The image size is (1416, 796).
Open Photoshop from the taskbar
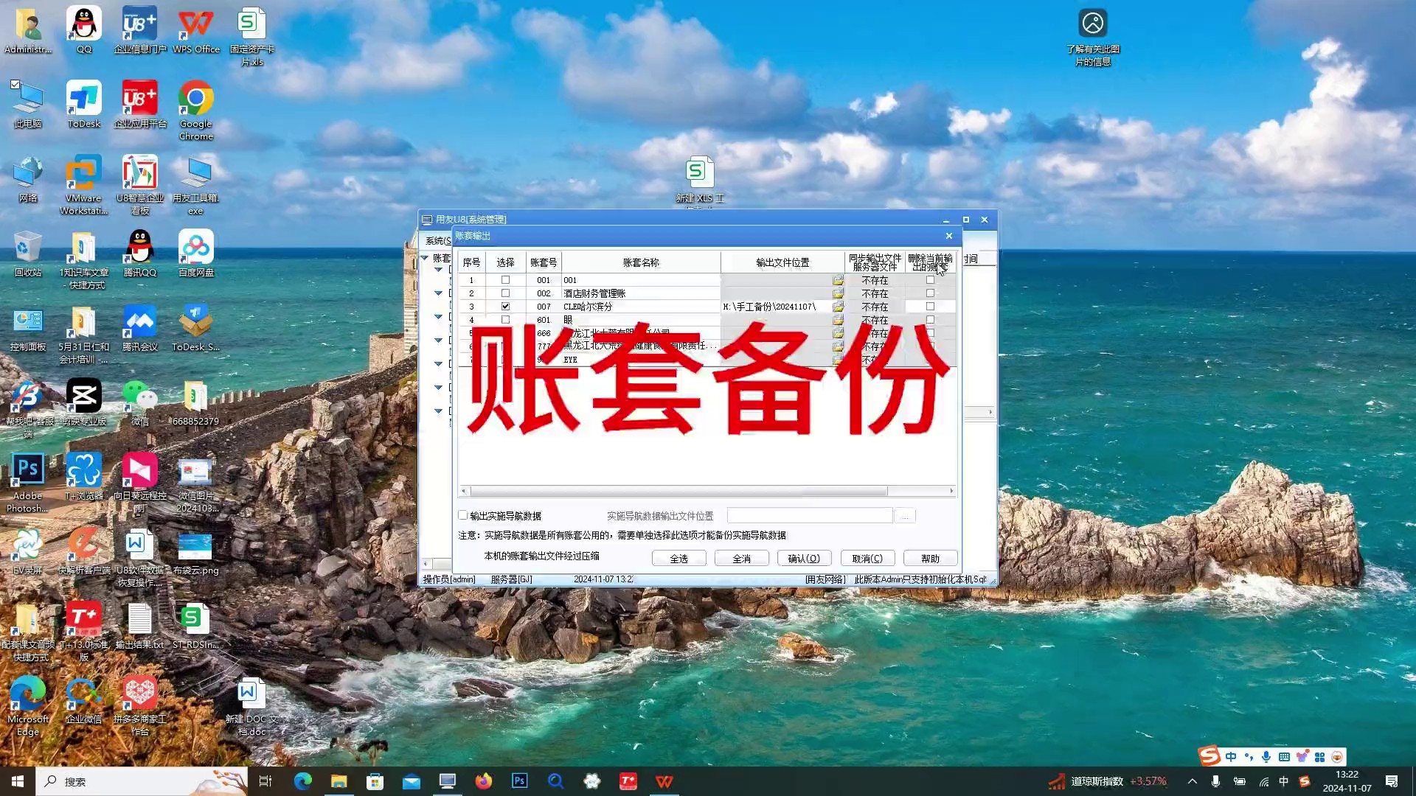pos(520,781)
